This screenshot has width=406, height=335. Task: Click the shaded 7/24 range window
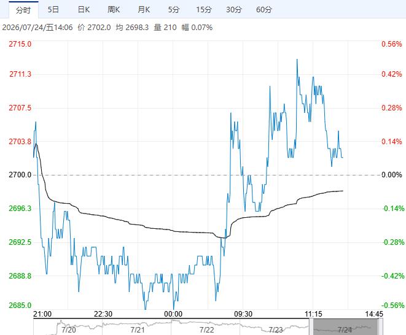[x=346, y=327]
